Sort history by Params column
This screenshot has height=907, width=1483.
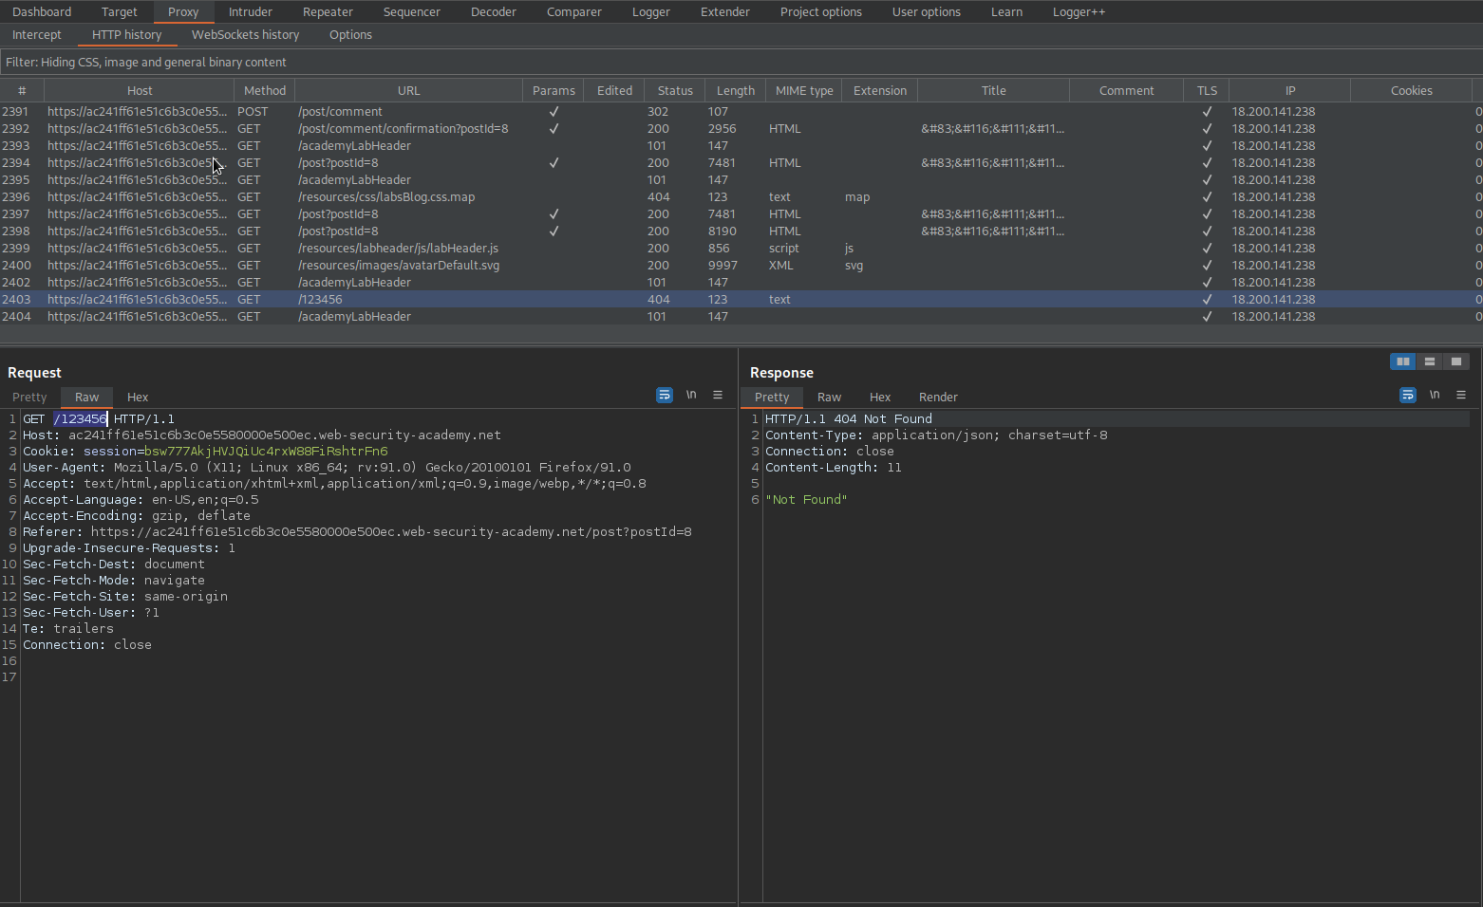(554, 90)
